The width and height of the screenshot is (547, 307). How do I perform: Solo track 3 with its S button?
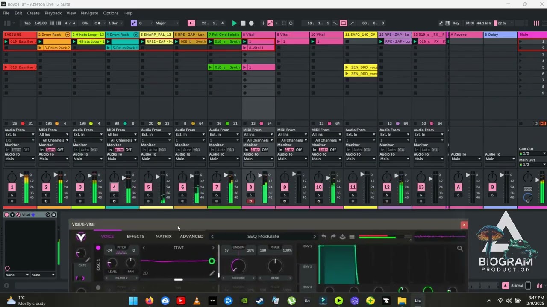[x=80, y=195]
